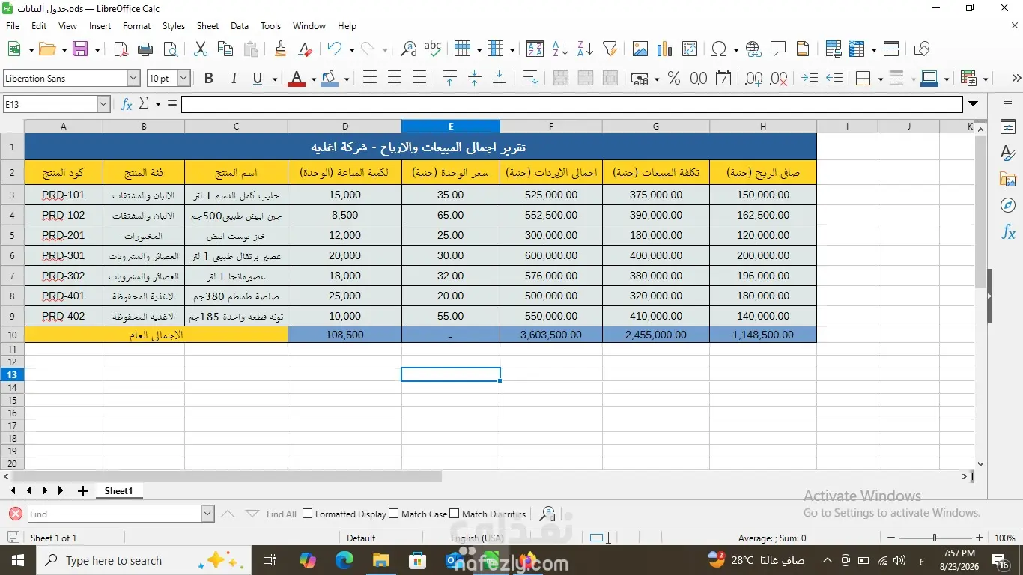Screen dimensions: 1023x575
Task: Toggle Align Right
Action: coord(419,78)
